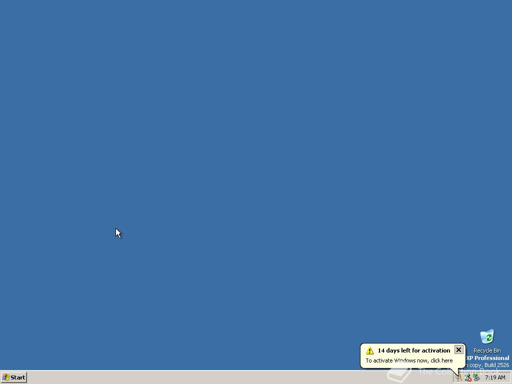
Task: Click the 7:19 AM taskbar clock
Action: (x=495, y=377)
